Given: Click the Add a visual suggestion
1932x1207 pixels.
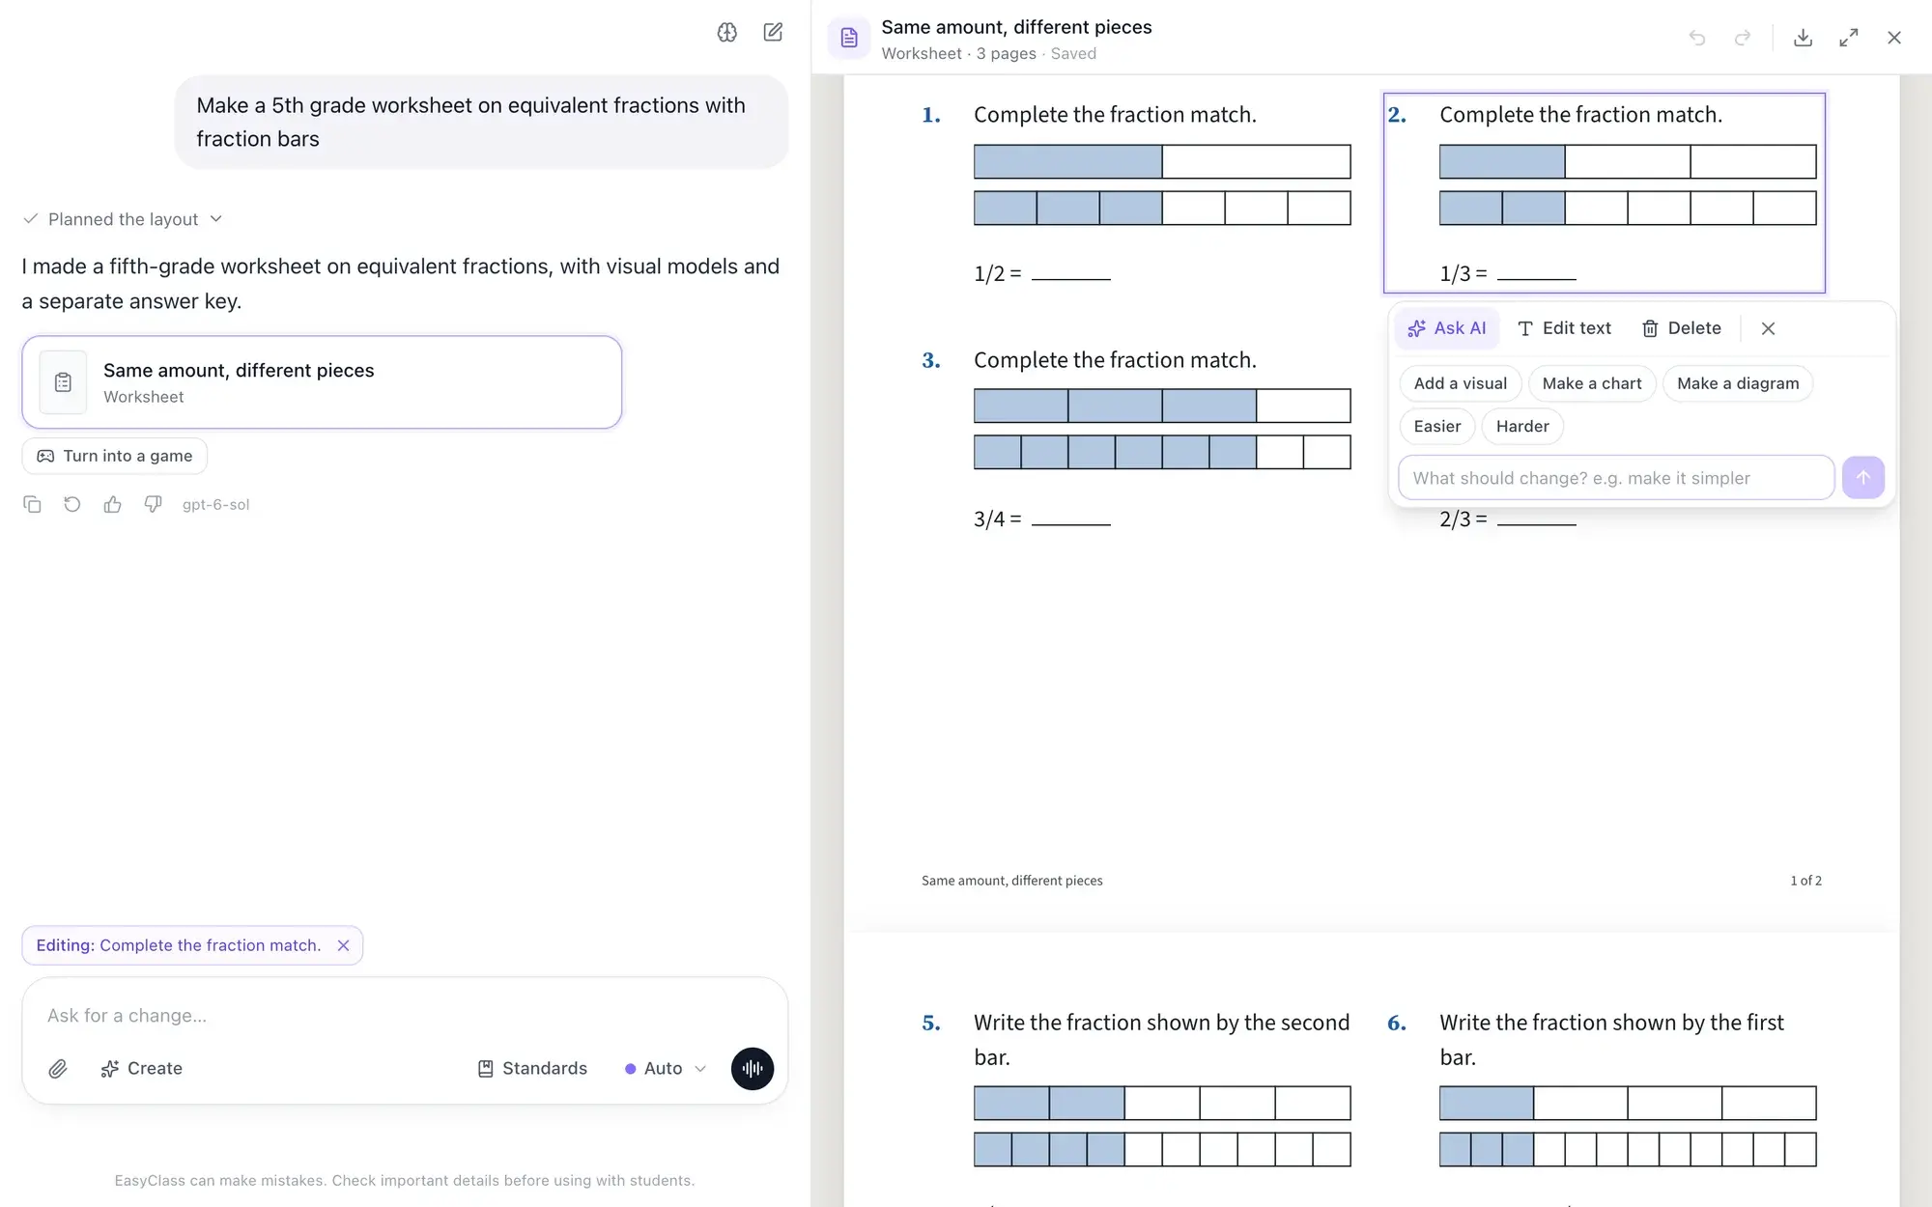Looking at the screenshot, I should 1460,383.
